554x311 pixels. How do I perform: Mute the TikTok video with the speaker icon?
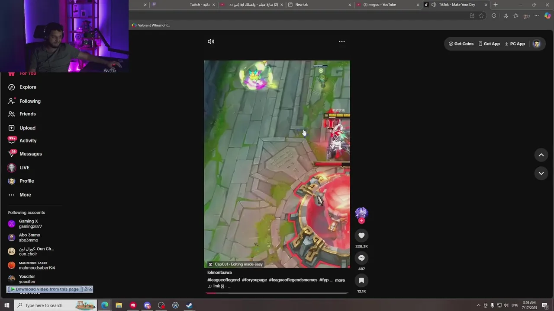[x=211, y=41]
